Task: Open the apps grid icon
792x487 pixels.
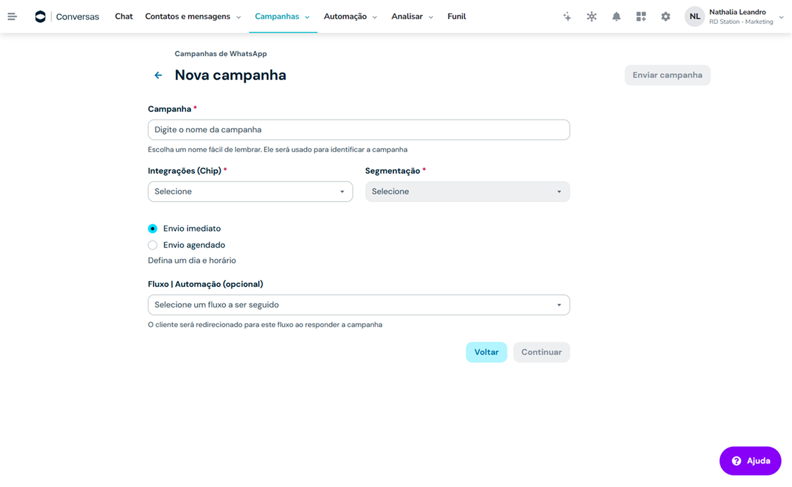Action: [x=641, y=16]
